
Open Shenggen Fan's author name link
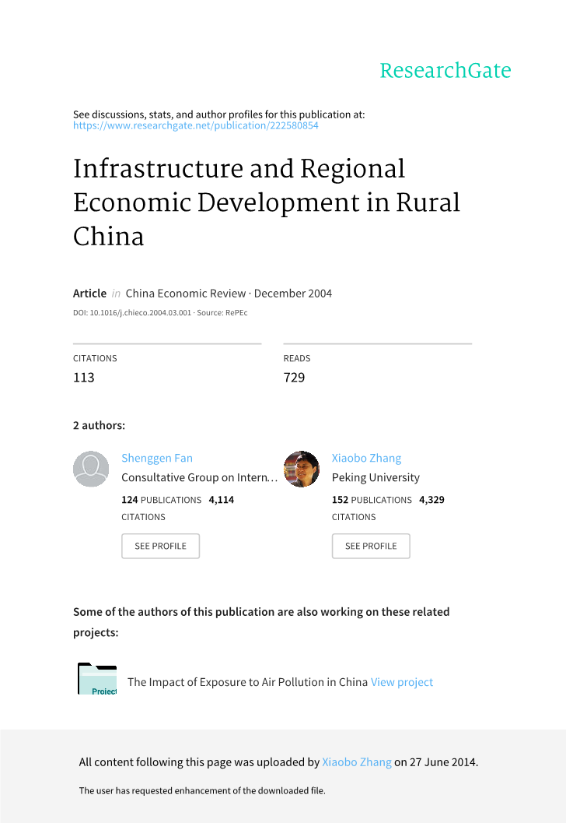click(x=157, y=458)
